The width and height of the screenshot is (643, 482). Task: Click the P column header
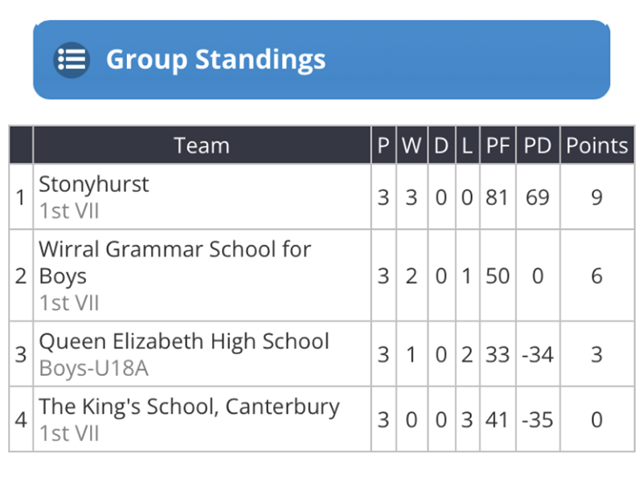point(383,145)
